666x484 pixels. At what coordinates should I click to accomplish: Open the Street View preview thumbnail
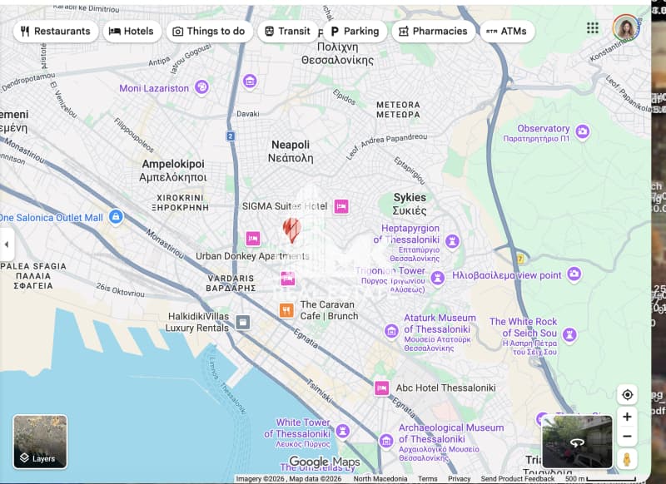click(577, 442)
